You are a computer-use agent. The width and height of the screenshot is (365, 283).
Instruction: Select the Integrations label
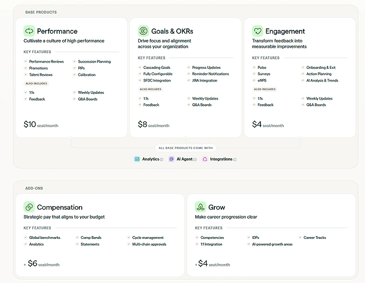(221, 159)
